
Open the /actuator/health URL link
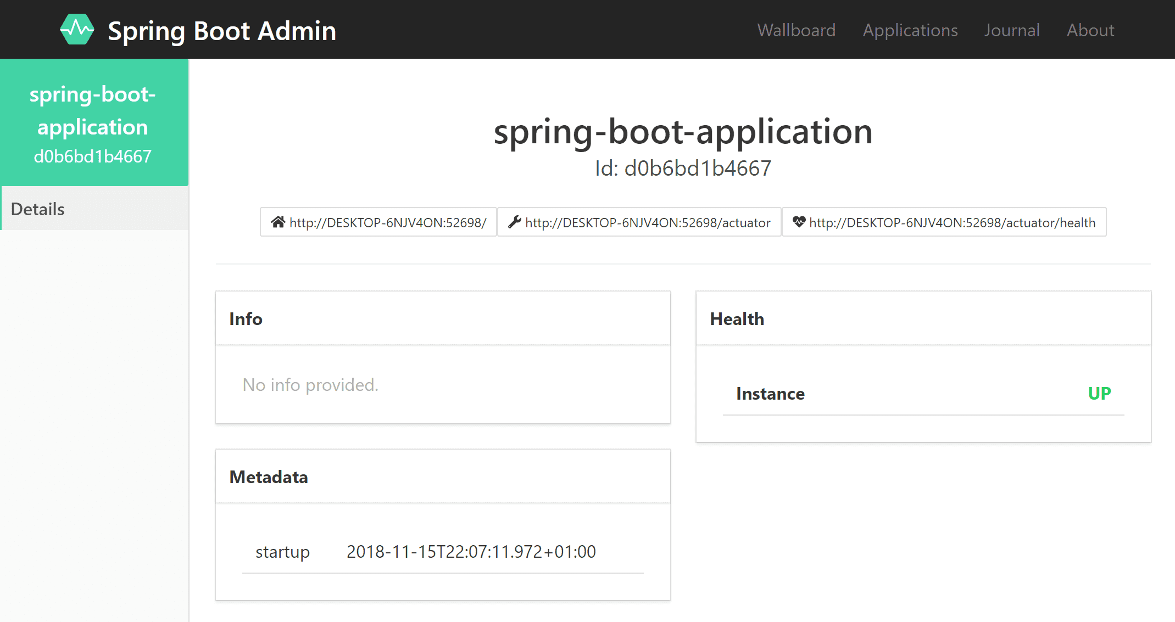pyautogui.click(x=952, y=222)
